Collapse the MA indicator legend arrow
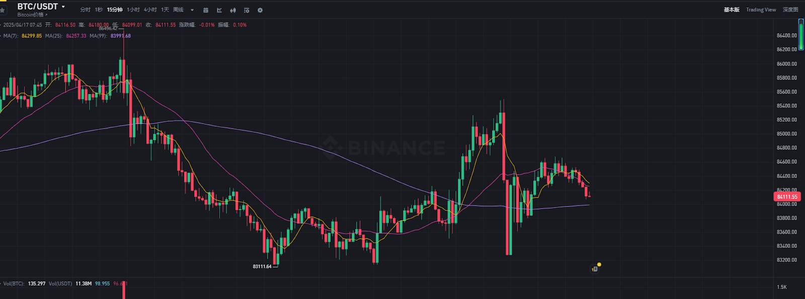805x299 pixels. (1, 36)
